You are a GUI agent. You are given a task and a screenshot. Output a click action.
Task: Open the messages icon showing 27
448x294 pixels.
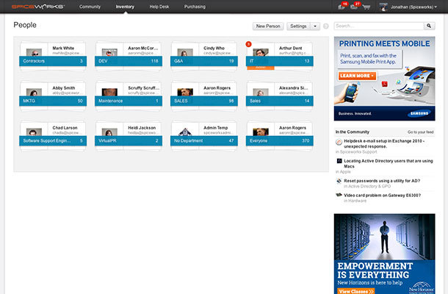pos(355,6)
